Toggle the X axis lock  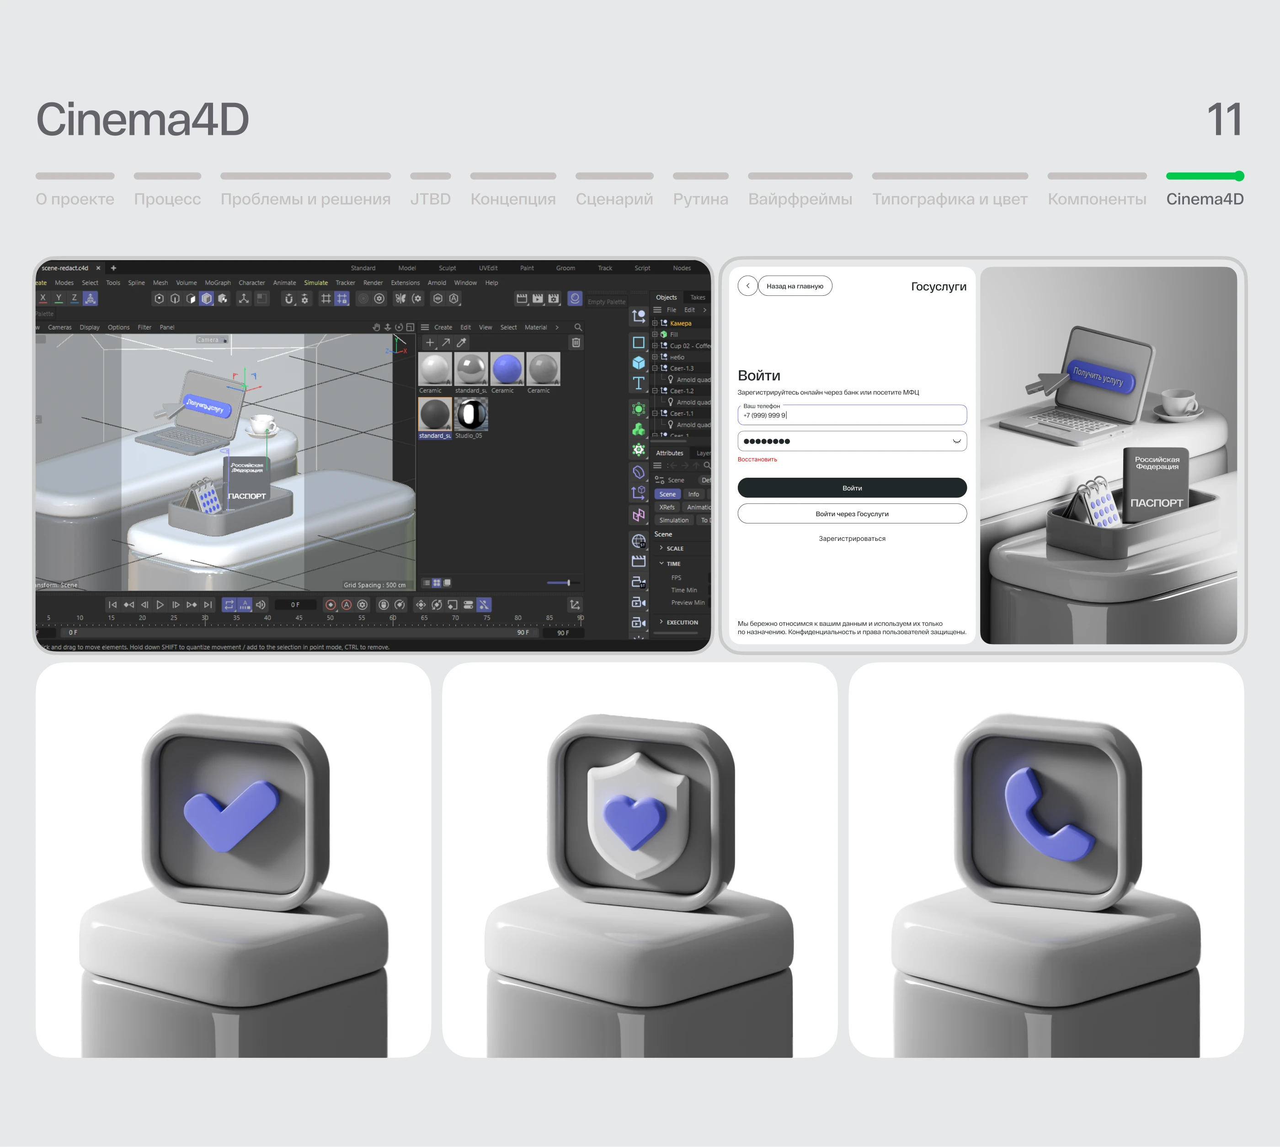point(43,299)
